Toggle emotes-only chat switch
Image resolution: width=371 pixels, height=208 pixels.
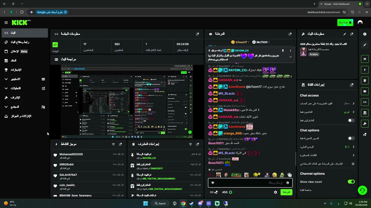point(351,138)
